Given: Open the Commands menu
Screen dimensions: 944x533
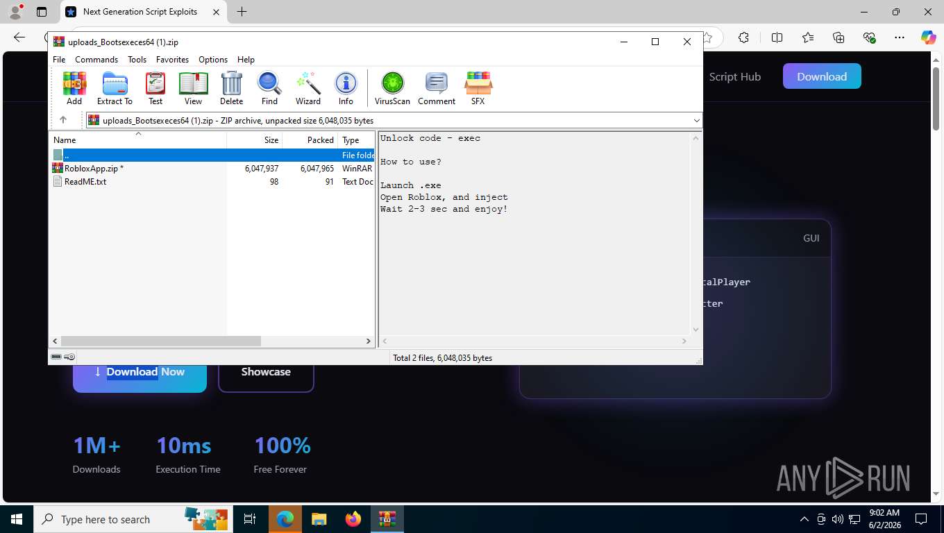Looking at the screenshot, I should [x=96, y=60].
